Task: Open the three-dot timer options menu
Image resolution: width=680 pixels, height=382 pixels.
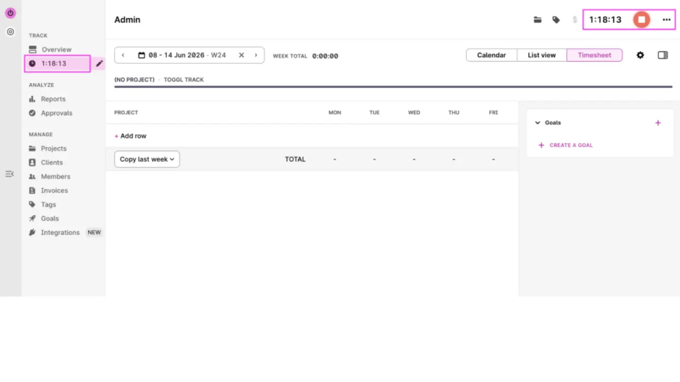Action: tap(666, 19)
